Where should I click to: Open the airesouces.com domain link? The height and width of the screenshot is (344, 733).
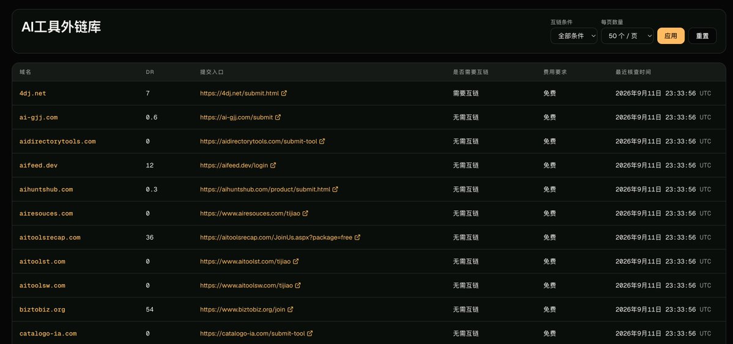point(46,214)
